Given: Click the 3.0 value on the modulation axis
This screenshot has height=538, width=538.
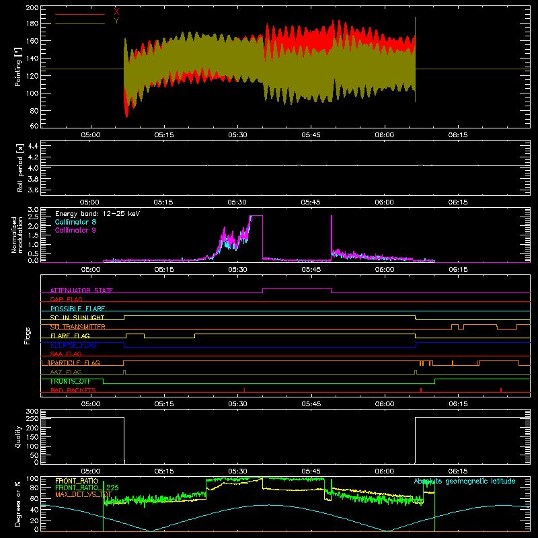Looking at the screenshot, I should tap(33, 209).
